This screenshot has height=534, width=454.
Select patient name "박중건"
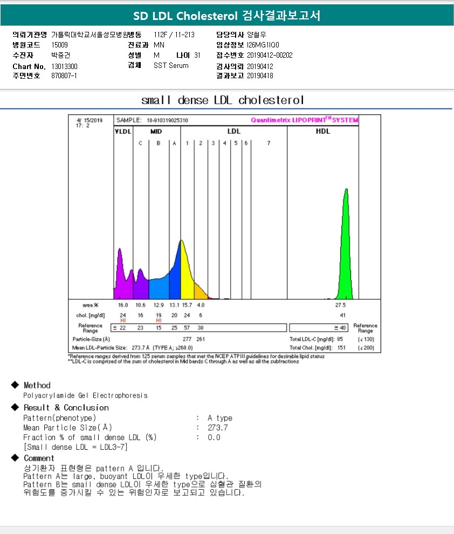(60, 55)
